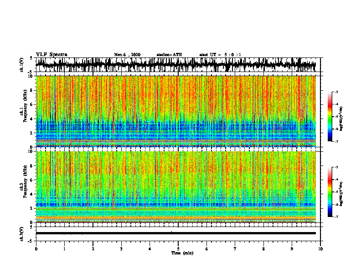Click the 1 minute tick on time axis
This screenshot has width=361, height=279.
(x=64, y=249)
